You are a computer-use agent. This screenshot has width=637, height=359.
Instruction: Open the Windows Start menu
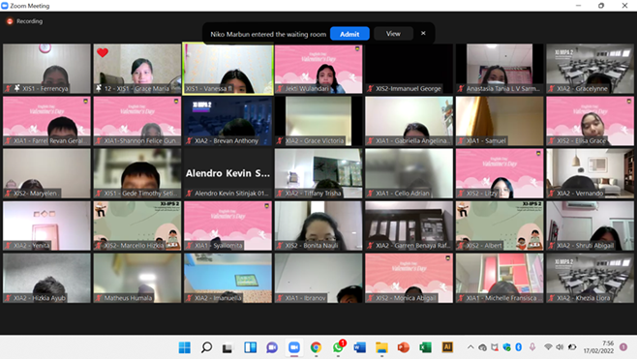pyautogui.click(x=185, y=347)
